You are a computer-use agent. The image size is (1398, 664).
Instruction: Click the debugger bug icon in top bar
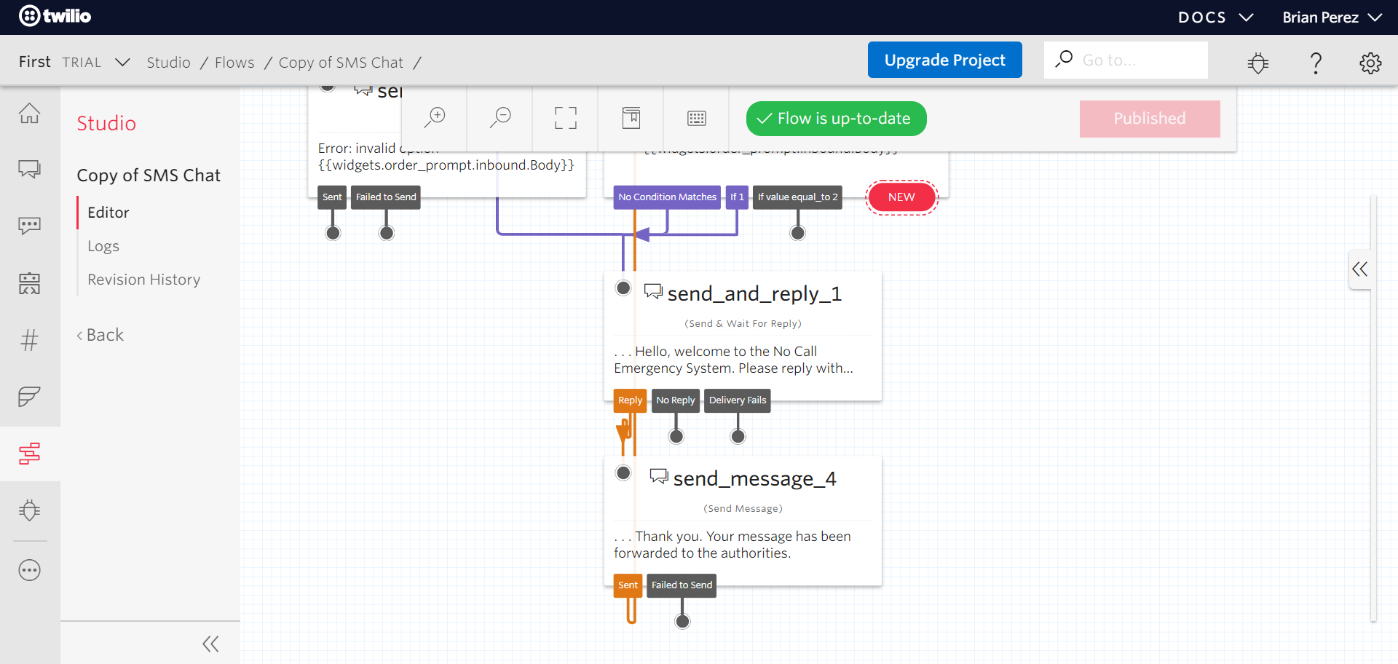click(x=1258, y=63)
